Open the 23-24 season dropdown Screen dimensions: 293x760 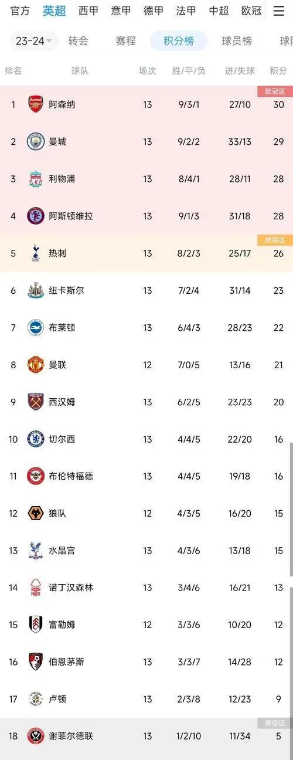point(33,41)
